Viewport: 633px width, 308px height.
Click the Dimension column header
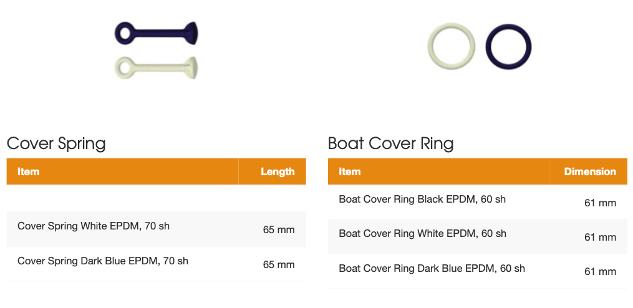coord(590,171)
